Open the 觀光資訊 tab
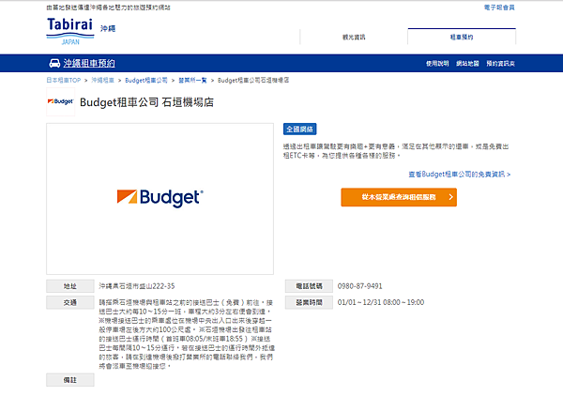The image size is (563, 411). click(x=354, y=37)
